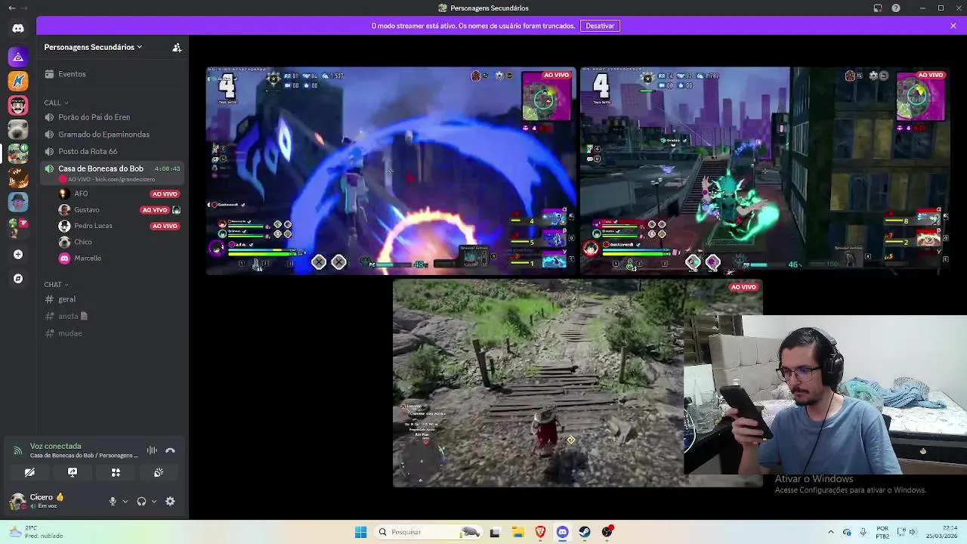Image resolution: width=967 pixels, height=544 pixels.
Task: Collapse the CALL channel category
Action: pos(56,103)
